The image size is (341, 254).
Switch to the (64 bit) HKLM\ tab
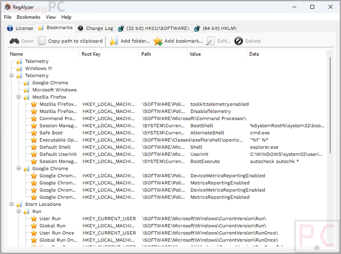215,28
